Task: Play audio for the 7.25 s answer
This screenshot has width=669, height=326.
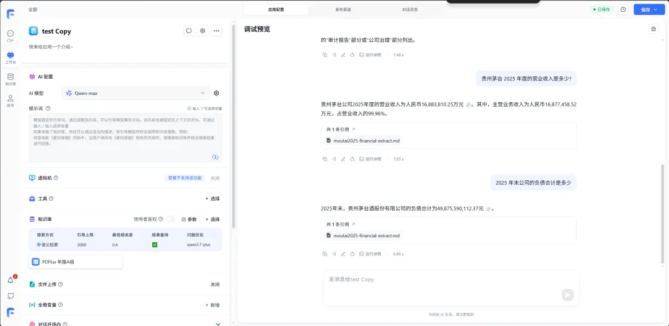Action: tap(334, 159)
